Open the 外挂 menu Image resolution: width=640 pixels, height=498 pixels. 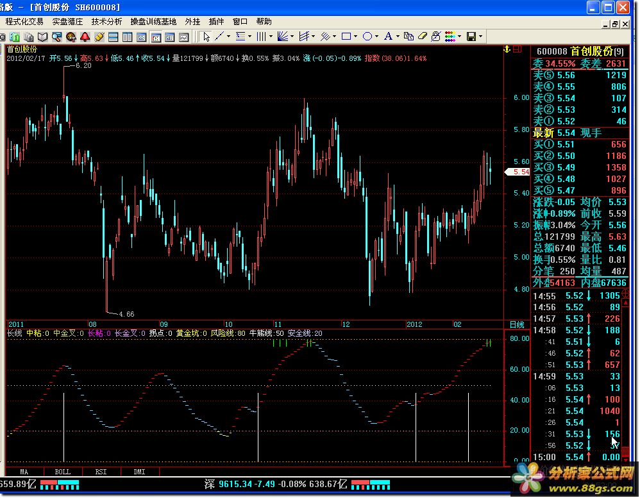coord(192,22)
